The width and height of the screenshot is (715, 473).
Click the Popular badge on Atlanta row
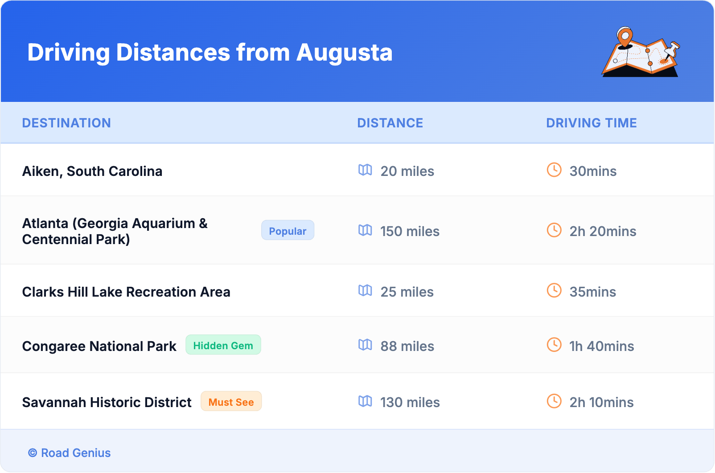pyautogui.click(x=288, y=231)
